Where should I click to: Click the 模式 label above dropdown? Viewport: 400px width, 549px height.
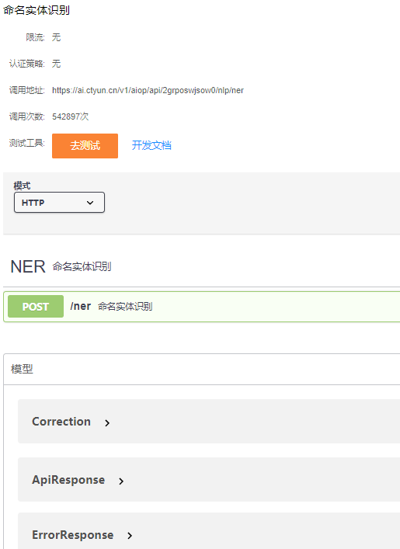click(22, 186)
